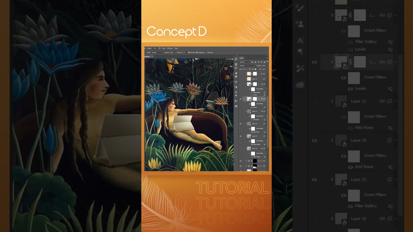This screenshot has height=232, width=413.
Task: Hide Layer 24
Action: tap(241, 123)
